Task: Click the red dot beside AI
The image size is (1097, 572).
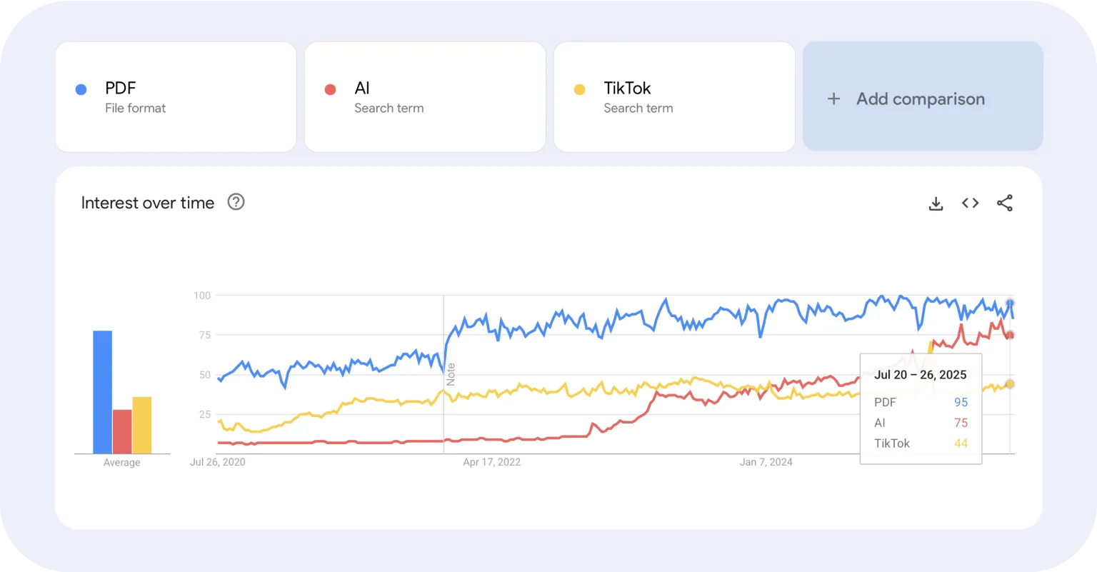Action: (x=330, y=89)
